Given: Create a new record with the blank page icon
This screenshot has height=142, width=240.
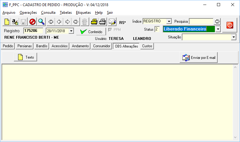Looking at the screenshot, I should coord(7,22).
